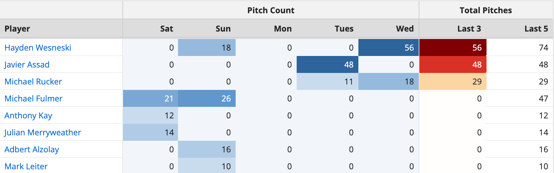Sort by the Sat column header

(166, 29)
